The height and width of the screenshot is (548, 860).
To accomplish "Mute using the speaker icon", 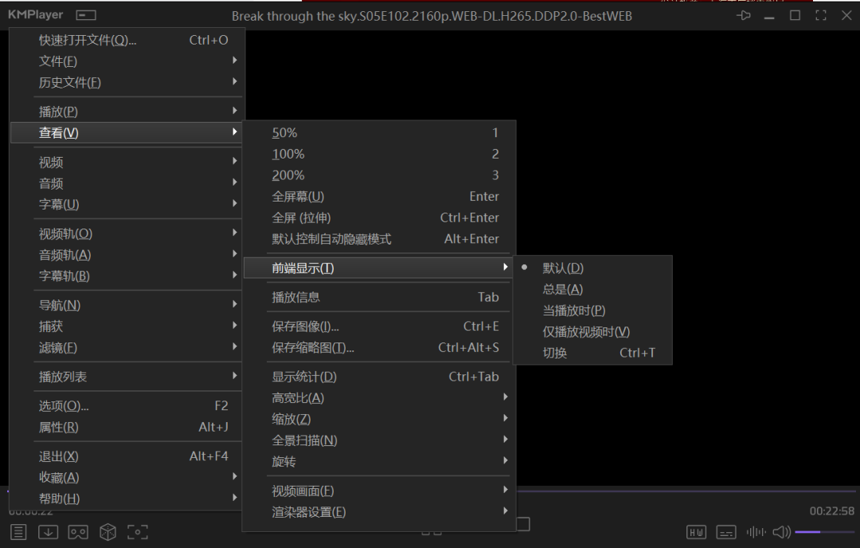I will coord(782,531).
